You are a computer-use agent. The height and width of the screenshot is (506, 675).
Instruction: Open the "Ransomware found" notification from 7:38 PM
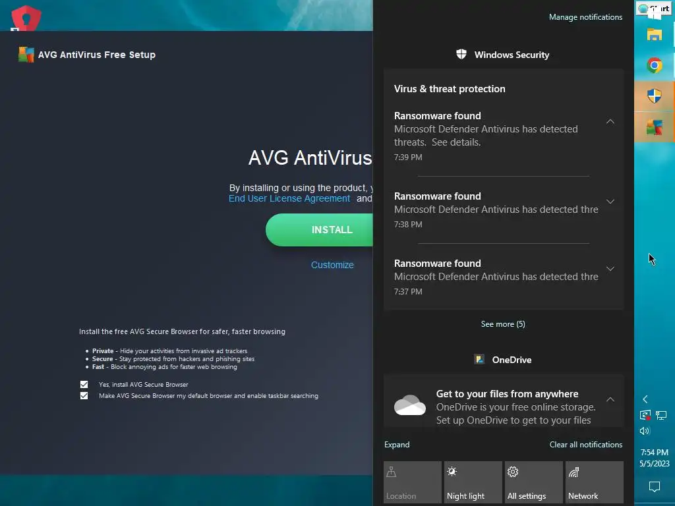tap(503, 210)
